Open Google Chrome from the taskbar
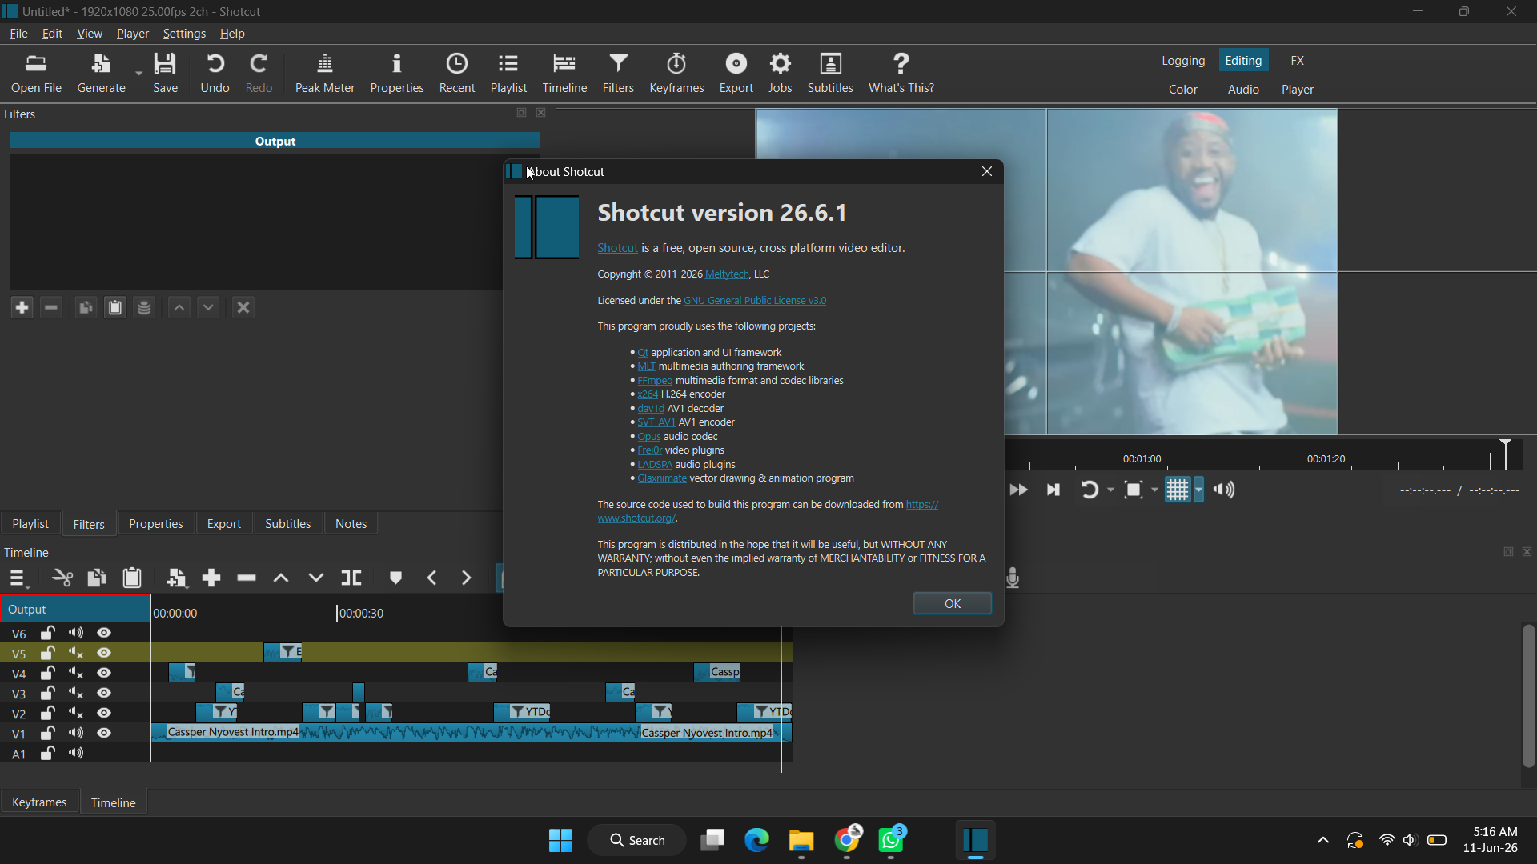Image resolution: width=1537 pixels, height=864 pixels. (x=847, y=840)
